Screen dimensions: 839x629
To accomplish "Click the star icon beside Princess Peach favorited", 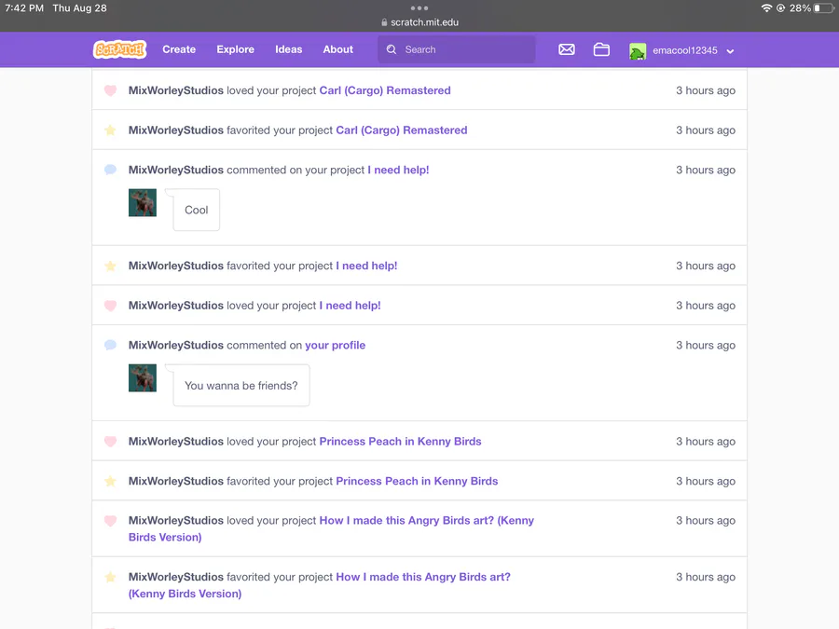I will [110, 481].
